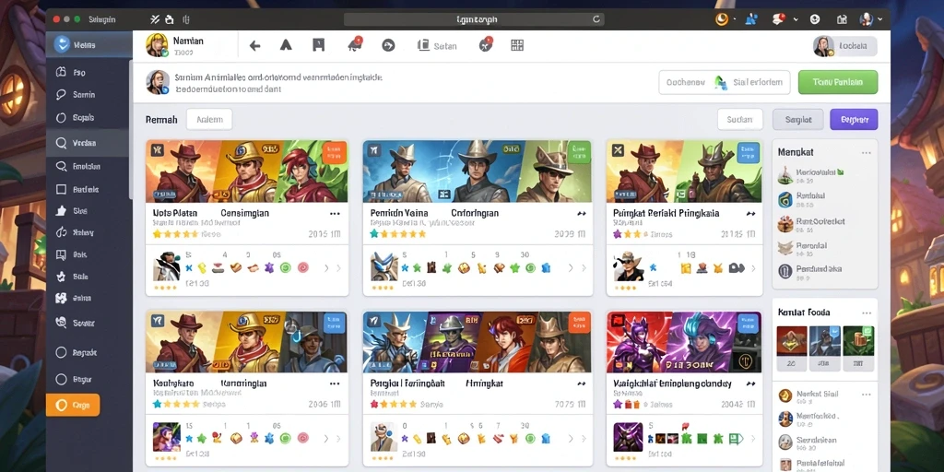Image resolution: width=944 pixels, height=472 pixels.
Task: Open the grid view icon in toolbar
Action: 517,45
